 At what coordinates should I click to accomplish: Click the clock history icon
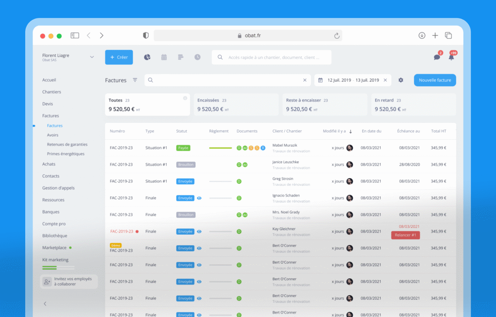198,57
